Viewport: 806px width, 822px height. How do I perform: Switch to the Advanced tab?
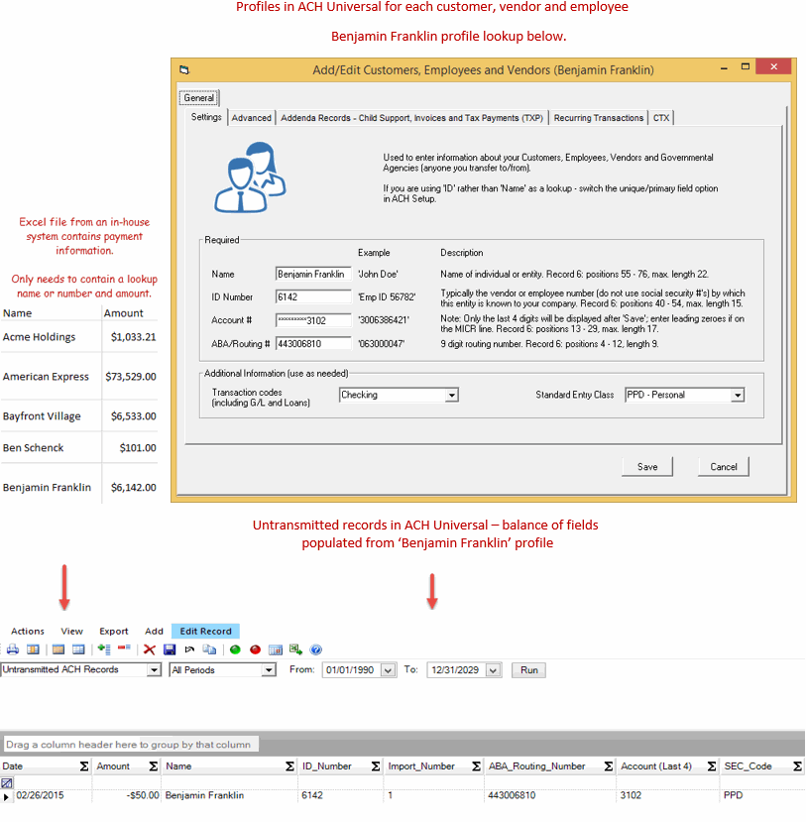point(252,118)
